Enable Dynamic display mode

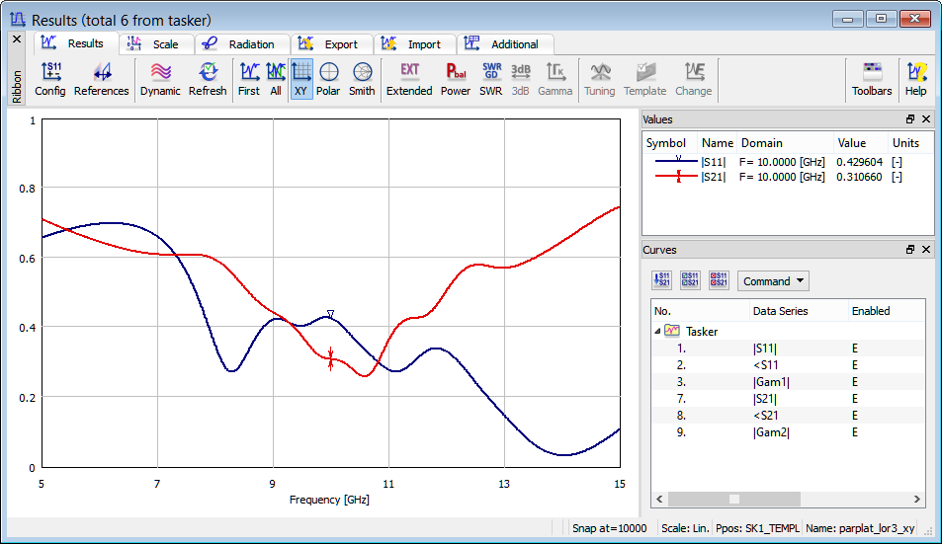pos(160,79)
